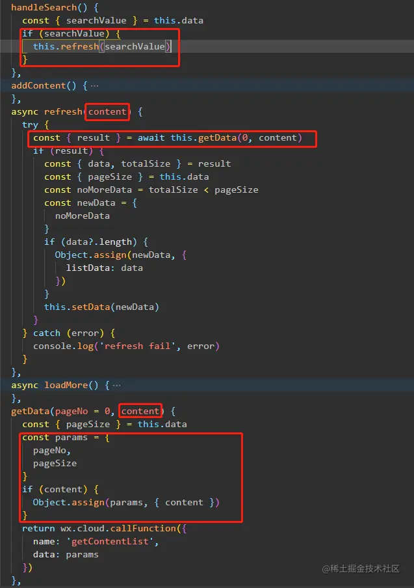This screenshot has width=414, height=588.
Task: Click totalSize in the destructuring from result
Action: (x=146, y=164)
